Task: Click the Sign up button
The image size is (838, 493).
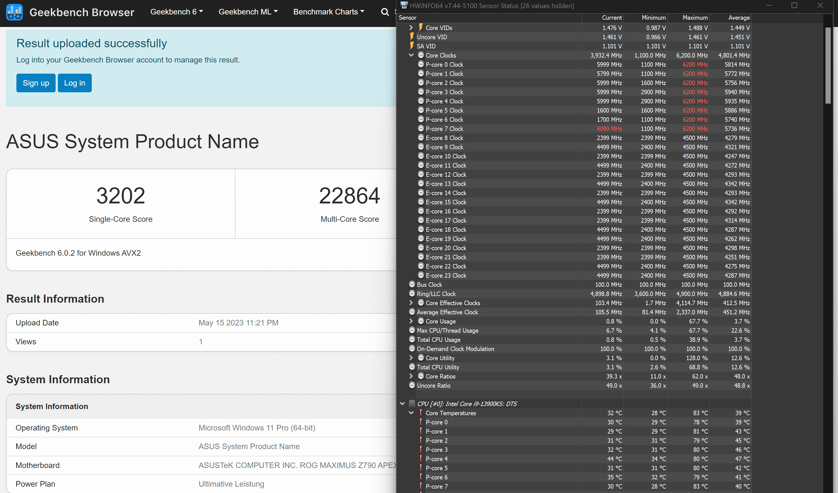Action: click(x=36, y=83)
